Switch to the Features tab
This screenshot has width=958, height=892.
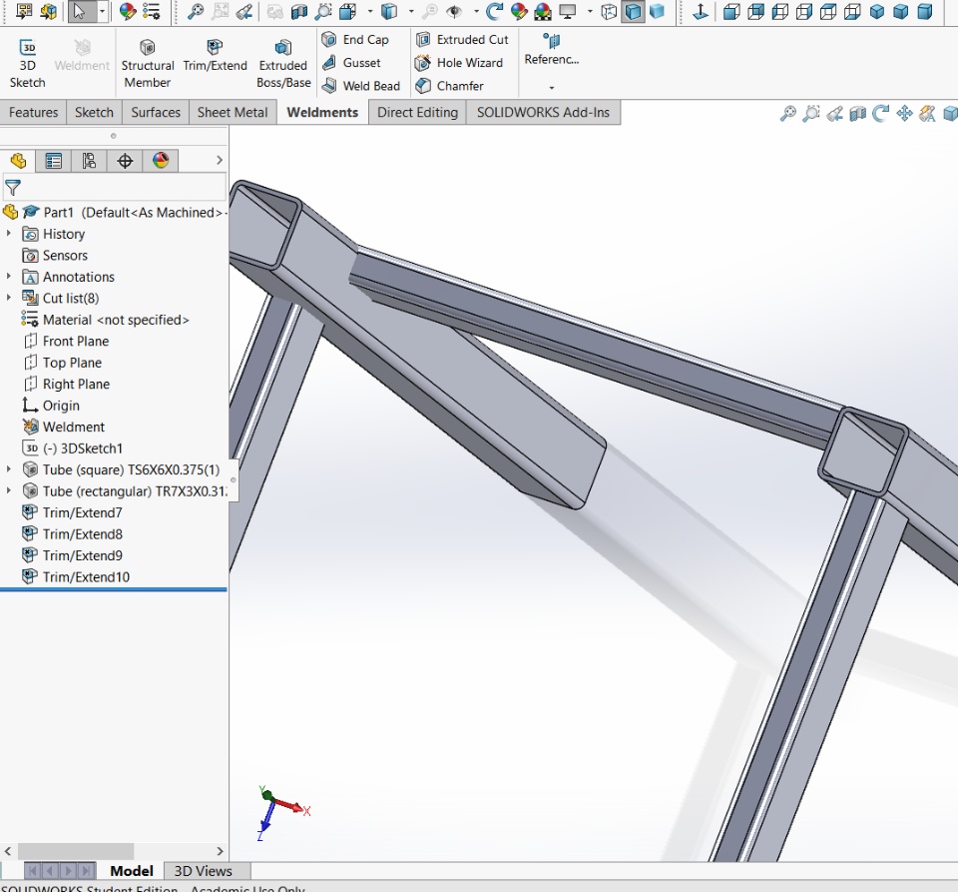pos(34,113)
